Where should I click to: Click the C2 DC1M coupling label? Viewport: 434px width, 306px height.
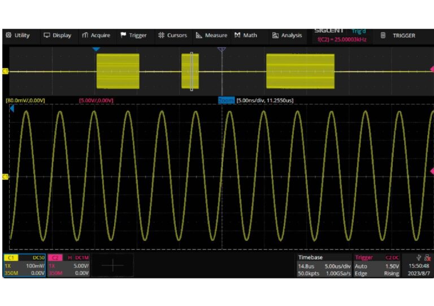tap(82, 258)
